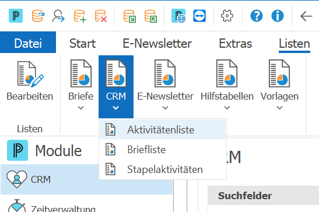Click the Zeitverwaltung stopwatch icon
Screen dimensions: 319x212
pos(17,206)
